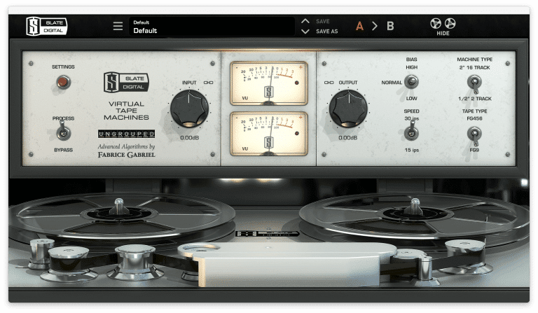Screen dimensions: 538x313
Task: Click the 1/2" 2 TRACK label
Action: pos(475,99)
